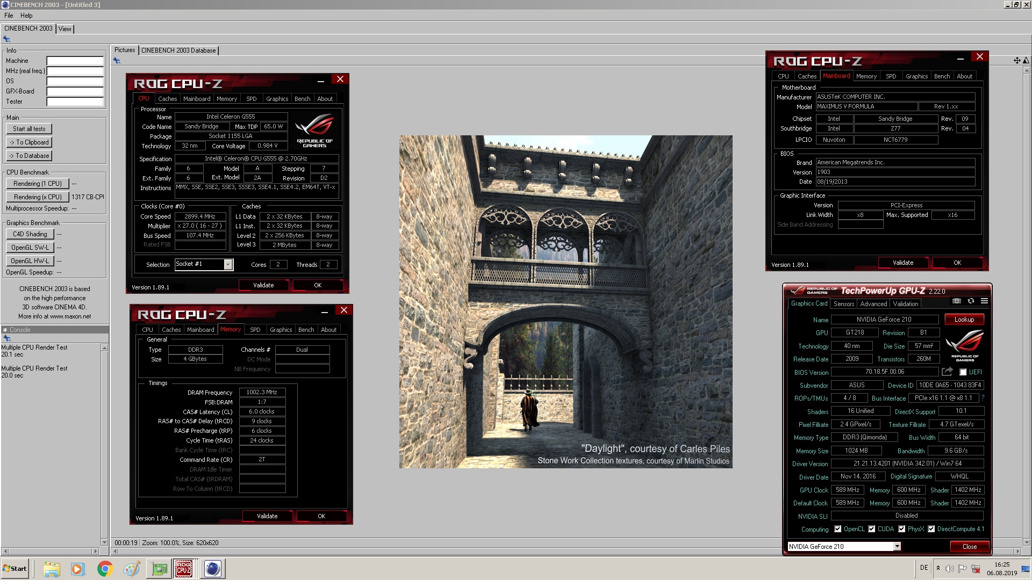
Task: Click OK in the CPU-Z Mainboard window
Action: (957, 263)
